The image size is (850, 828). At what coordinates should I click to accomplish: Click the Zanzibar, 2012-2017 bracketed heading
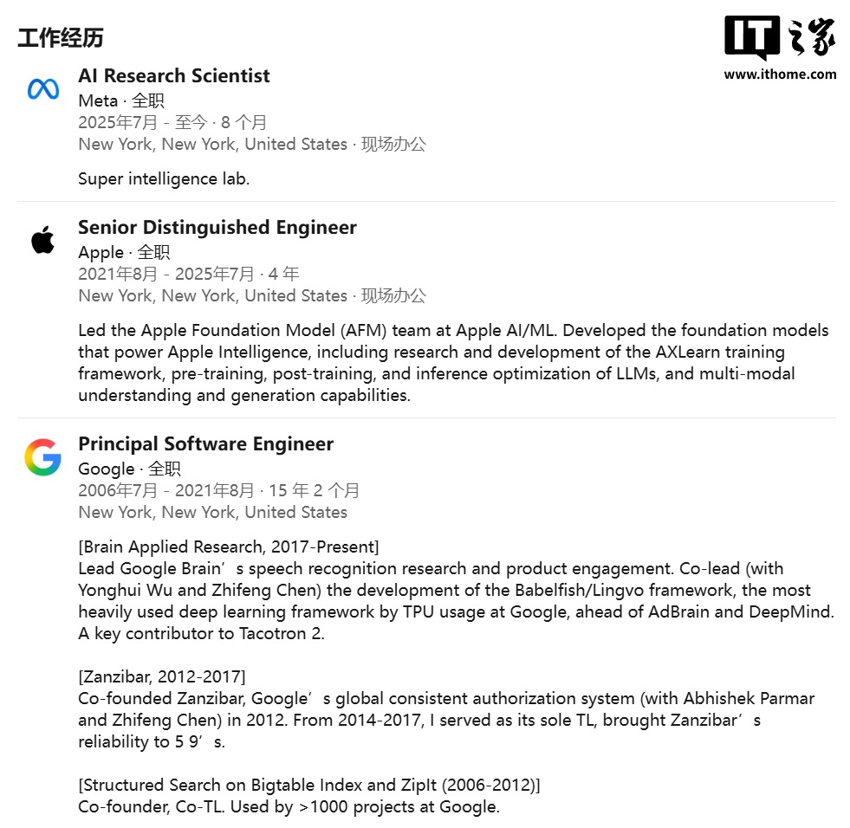pyautogui.click(x=162, y=677)
